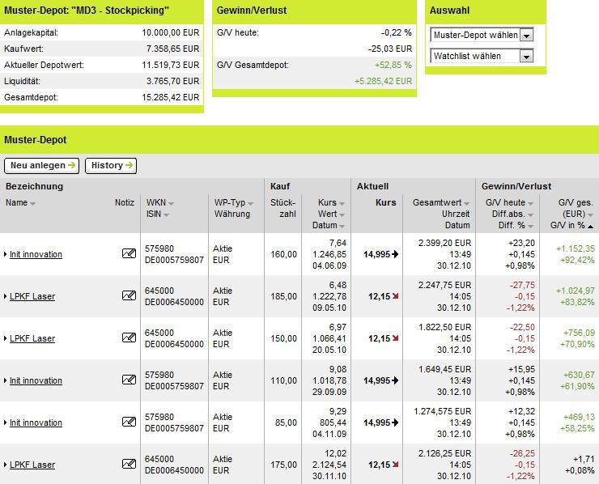
Task: Sort by G/V in % arrow
Action: [x=591, y=227]
